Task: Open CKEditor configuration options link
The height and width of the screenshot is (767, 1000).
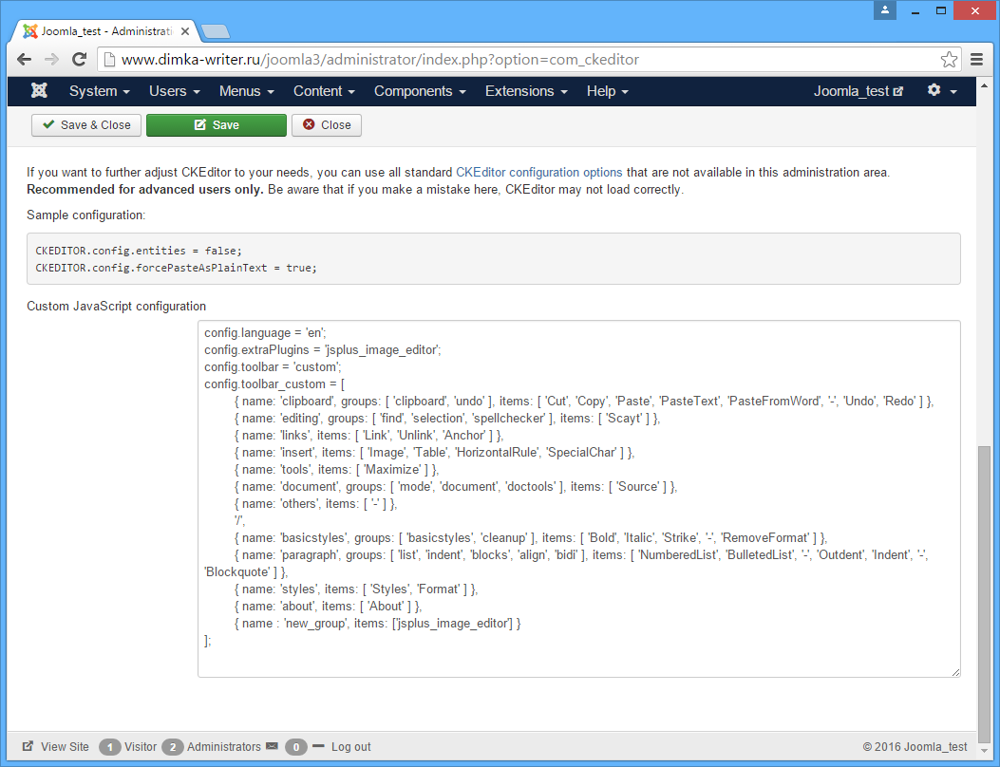Action: pos(538,173)
